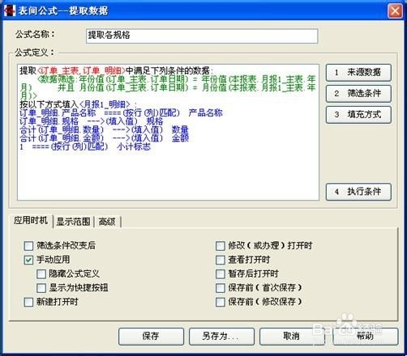Open the 4 执行条件 settings

(x=358, y=192)
